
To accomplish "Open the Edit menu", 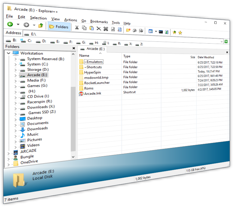I will [x=21, y=17].
